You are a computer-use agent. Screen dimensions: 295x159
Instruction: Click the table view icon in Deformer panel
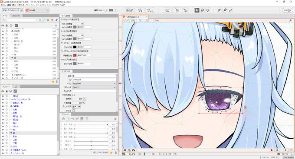click(15, 91)
